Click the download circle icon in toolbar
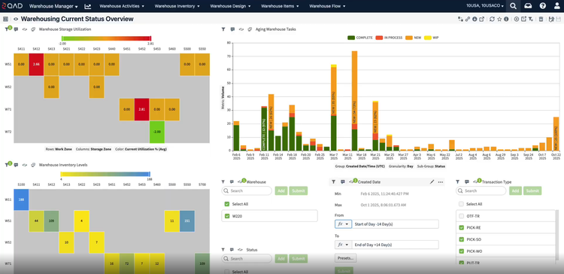564x274 pixels. [x=475, y=19]
